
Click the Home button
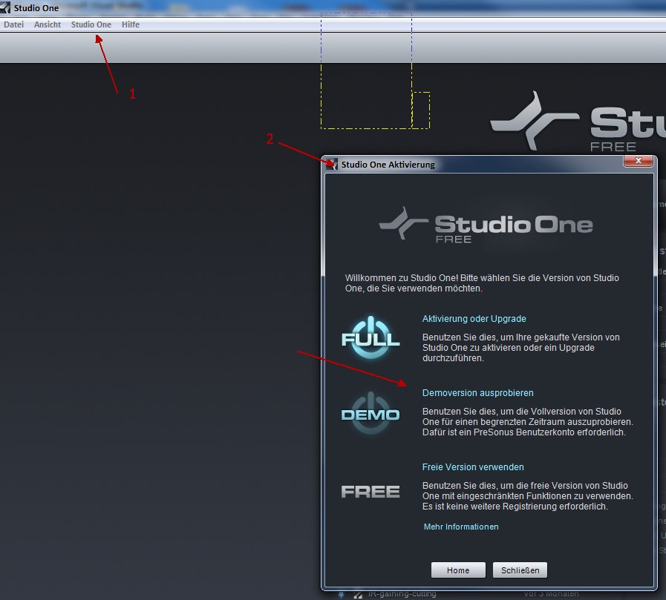click(458, 570)
